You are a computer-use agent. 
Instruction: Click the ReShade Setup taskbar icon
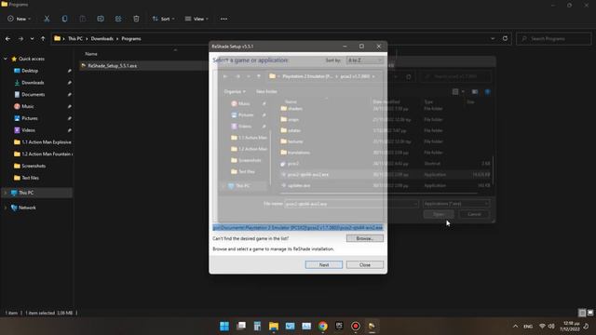(372, 326)
